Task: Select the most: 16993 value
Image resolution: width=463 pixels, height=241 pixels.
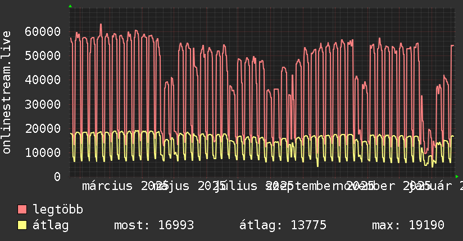Action: coord(154,225)
